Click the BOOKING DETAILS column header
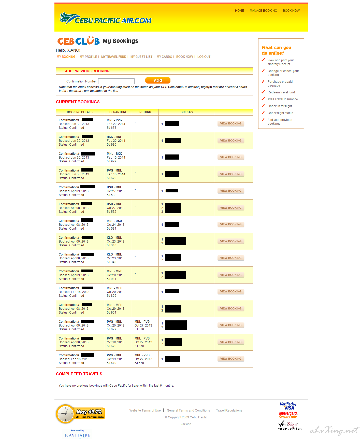 [x=80, y=112]
